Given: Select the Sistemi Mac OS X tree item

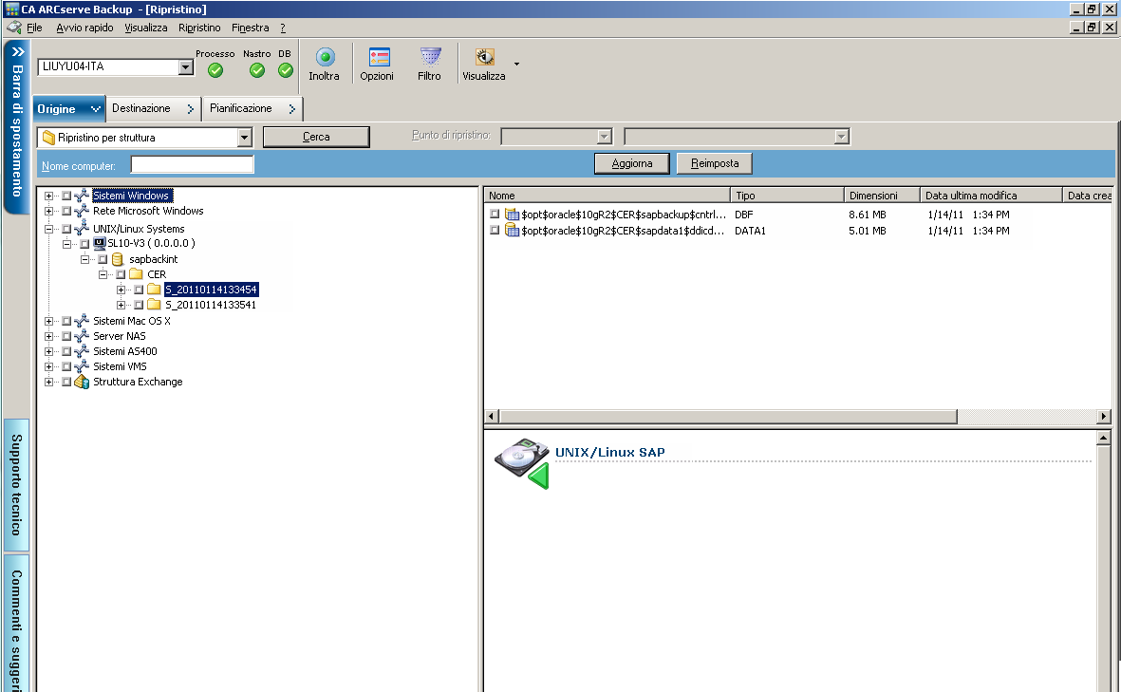Looking at the screenshot, I should [x=132, y=321].
